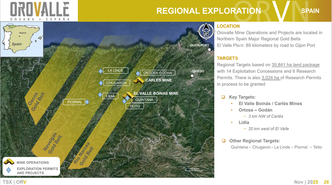
Task: Click the Spain inset locator map
Action: [22, 39]
